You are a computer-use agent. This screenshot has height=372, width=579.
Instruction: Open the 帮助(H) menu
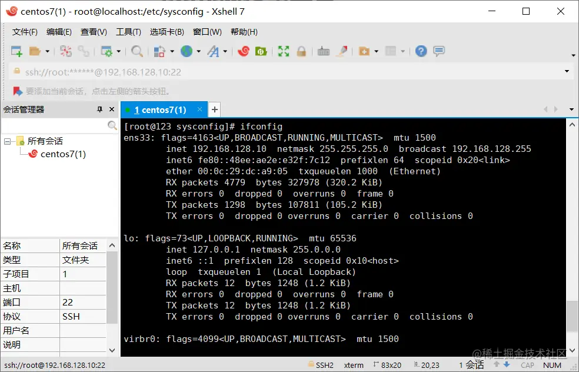click(x=244, y=32)
